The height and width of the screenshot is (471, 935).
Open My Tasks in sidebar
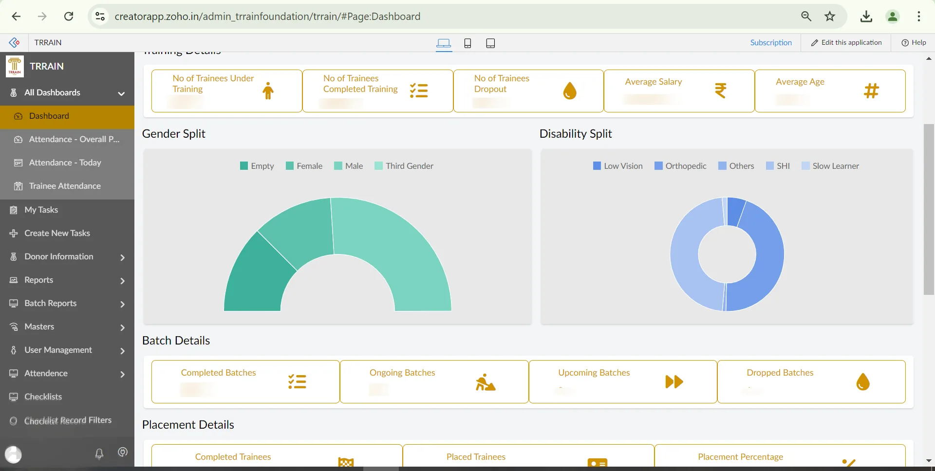coord(67,210)
